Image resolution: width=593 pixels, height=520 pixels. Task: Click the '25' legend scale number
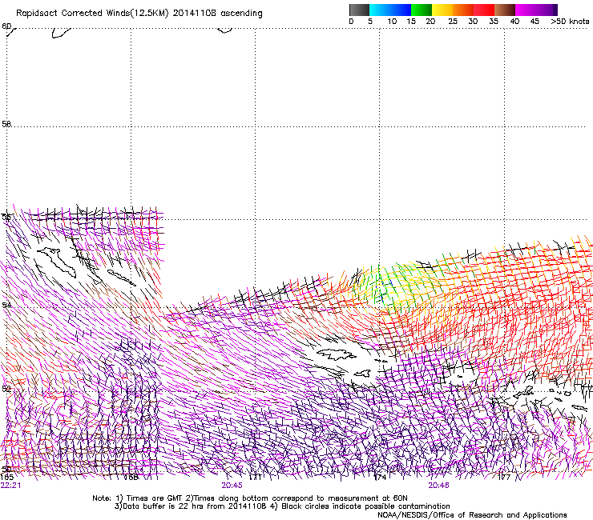(453, 21)
